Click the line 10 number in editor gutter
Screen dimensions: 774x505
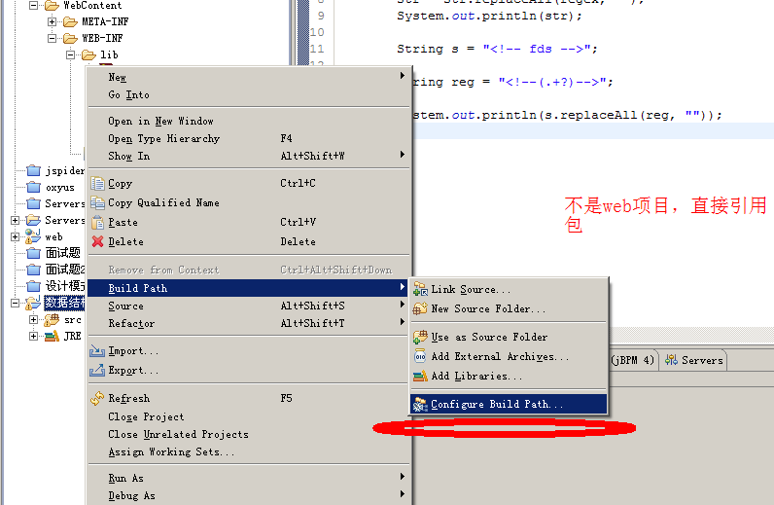click(317, 33)
